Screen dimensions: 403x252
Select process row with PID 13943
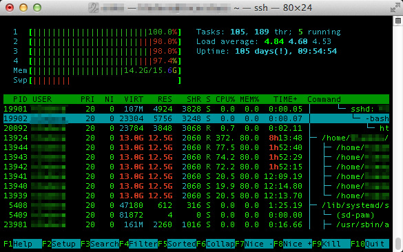tap(196, 157)
